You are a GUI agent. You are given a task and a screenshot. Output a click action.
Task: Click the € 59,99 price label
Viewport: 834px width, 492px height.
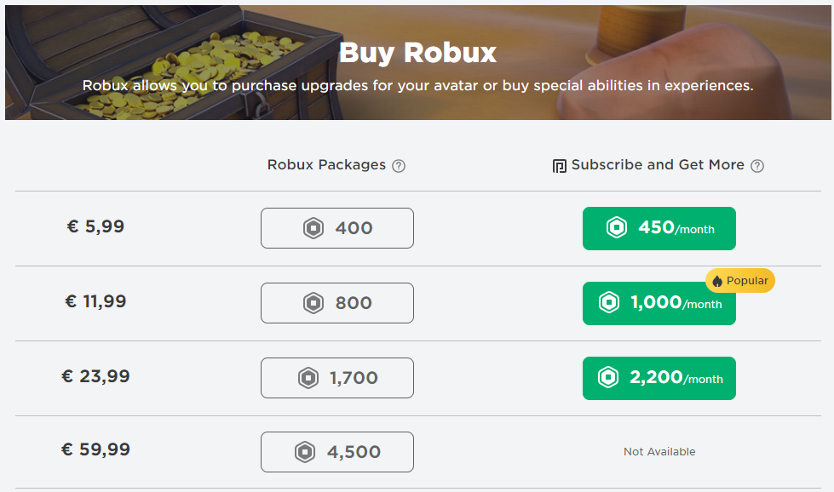click(x=96, y=450)
